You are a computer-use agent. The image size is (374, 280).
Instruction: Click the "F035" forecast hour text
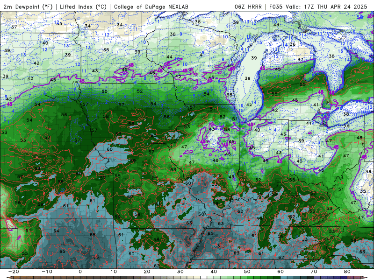(276, 7)
